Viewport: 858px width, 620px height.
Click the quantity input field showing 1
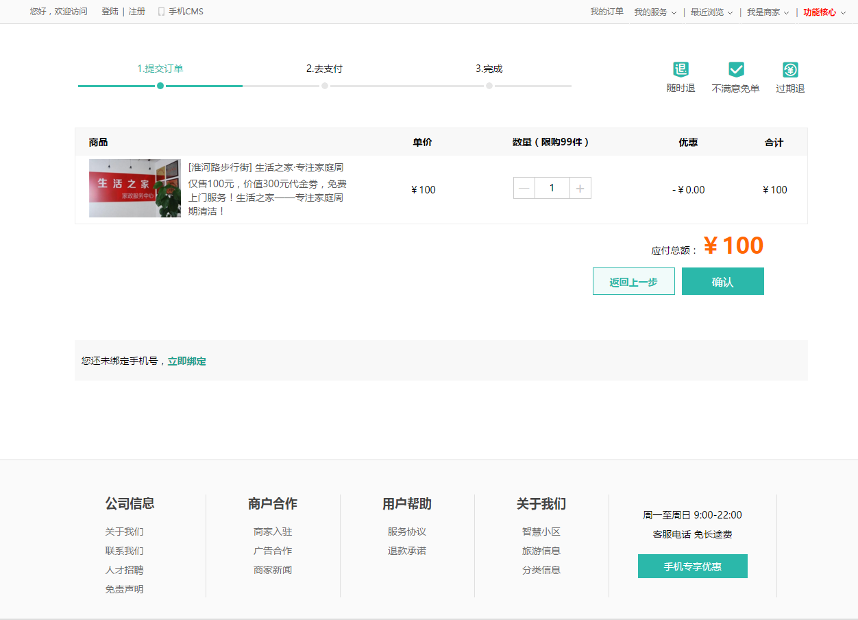(552, 189)
